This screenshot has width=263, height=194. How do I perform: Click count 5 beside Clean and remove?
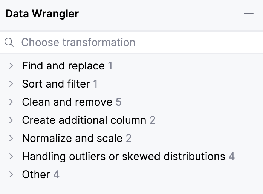point(119,102)
